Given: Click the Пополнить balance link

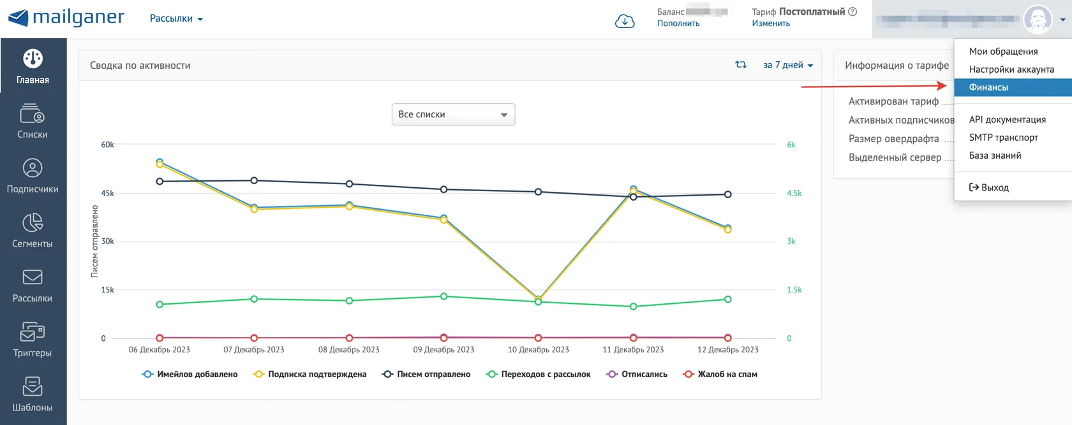Looking at the screenshot, I should (678, 23).
